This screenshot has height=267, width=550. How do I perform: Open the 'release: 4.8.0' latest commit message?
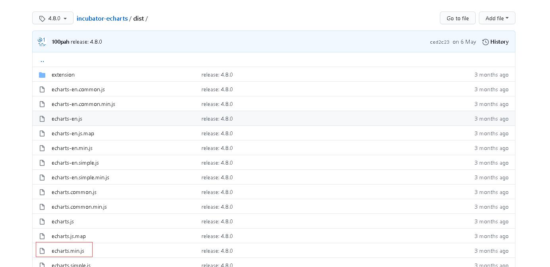pos(86,42)
